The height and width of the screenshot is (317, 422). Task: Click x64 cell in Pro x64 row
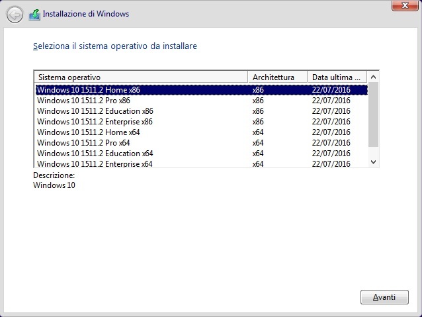pyautogui.click(x=258, y=143)
